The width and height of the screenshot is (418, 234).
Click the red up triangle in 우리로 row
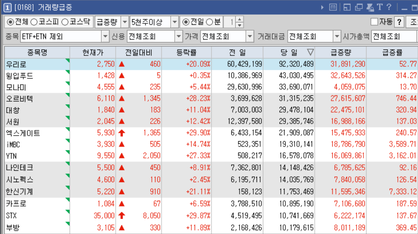click(x=122, y=64)
